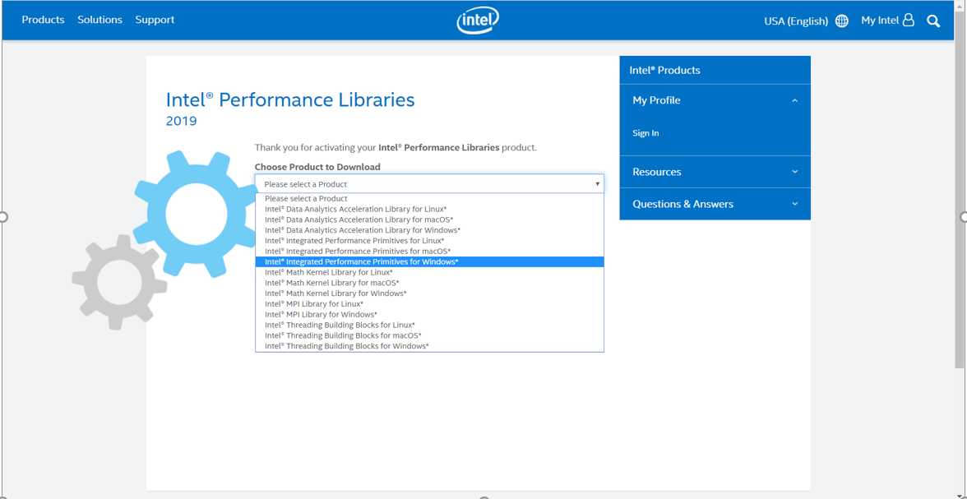Viewport: 967px width, 499px height.
Task: Click the globe language icon
Action: (842, 21)
